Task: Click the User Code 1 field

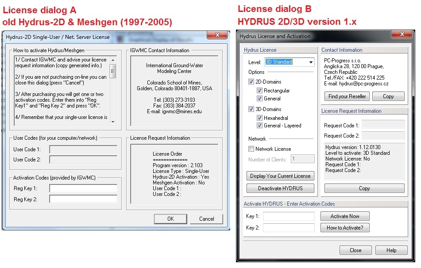Action: click(x=83, y=149)
